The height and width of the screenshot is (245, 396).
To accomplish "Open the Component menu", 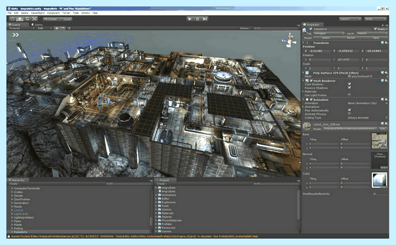I will pos(53,13).
